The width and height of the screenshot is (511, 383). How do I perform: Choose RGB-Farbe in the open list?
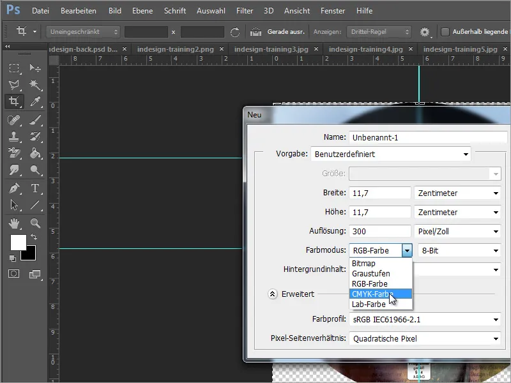(x=381, y=283)
